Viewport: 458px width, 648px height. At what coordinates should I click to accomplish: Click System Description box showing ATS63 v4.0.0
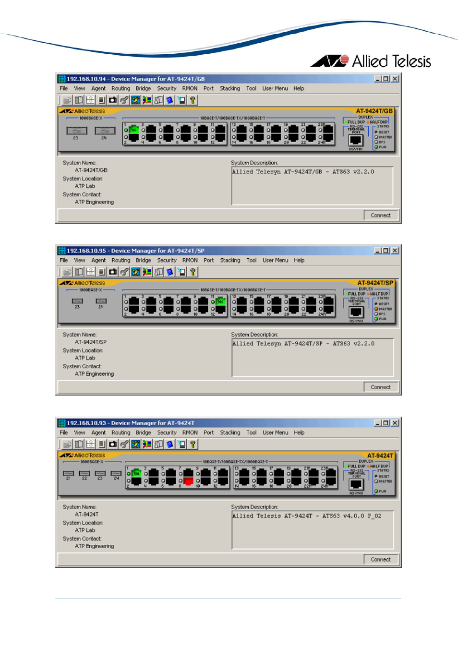tap(313, 530)
